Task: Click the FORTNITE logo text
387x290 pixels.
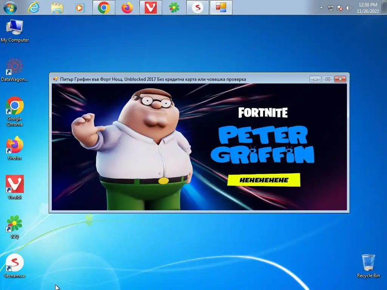Action: [x=263, y=113]
